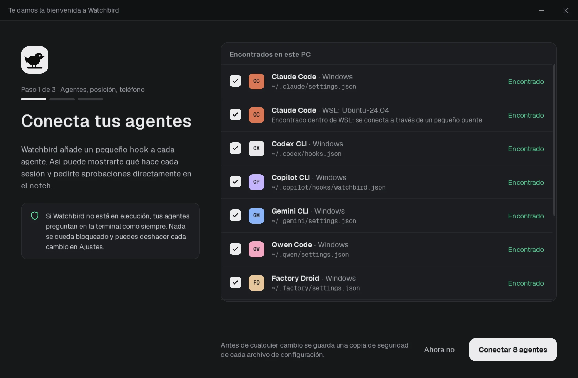Uncheck the Claude Code Windows checkbox
578x378 pixels.
point(235,81)
